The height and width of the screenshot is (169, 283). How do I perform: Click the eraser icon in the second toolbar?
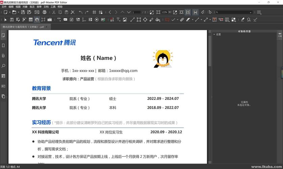[242, 20]
